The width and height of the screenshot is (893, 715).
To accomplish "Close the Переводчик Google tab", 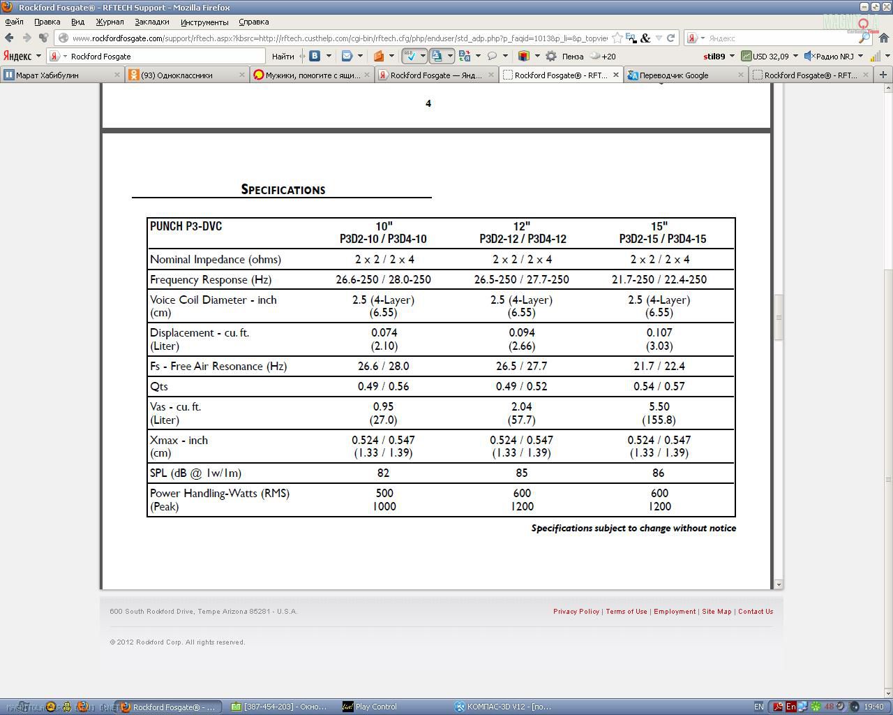I will pos(741,75).
